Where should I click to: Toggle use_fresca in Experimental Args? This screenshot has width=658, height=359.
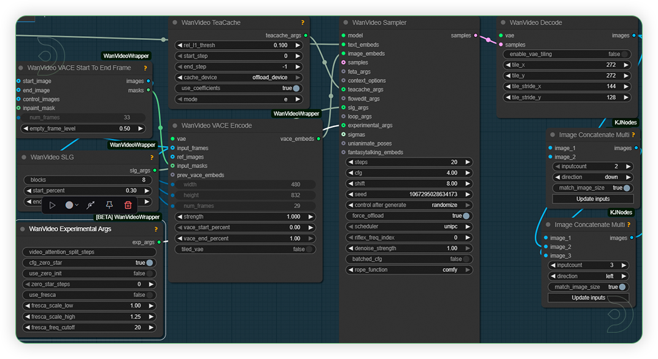point(89,295)
